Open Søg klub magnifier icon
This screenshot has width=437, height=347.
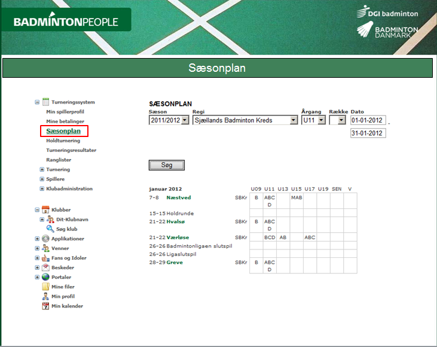point(51,229)
